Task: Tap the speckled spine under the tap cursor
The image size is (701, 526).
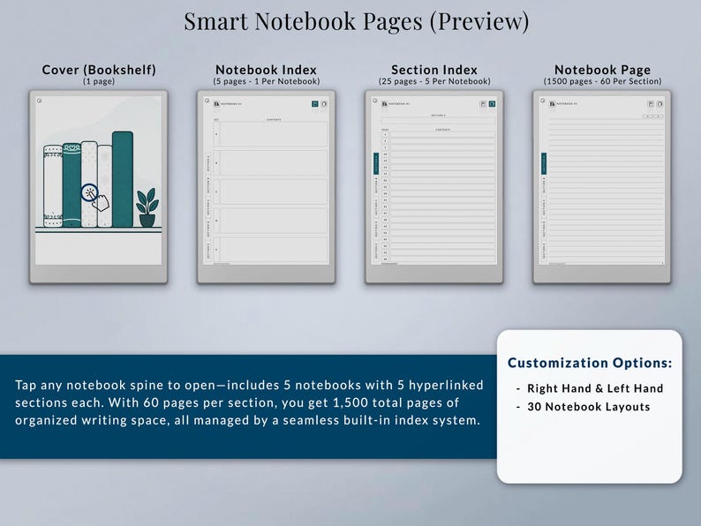Action: [89, 184]
